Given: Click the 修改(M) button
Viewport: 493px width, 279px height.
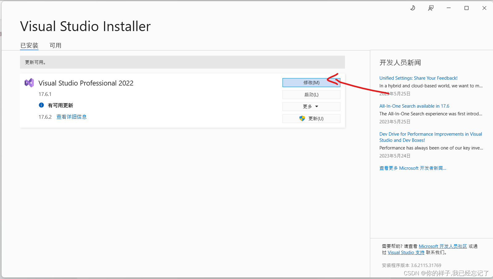Looking at the screenshot, I should [x=311, y=82].
